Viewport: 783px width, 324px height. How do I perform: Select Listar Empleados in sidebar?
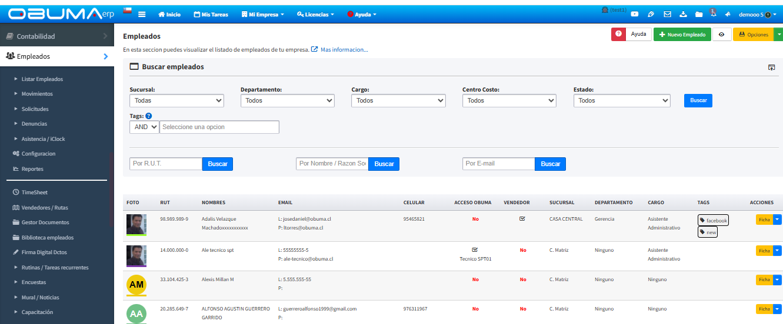coord(42,79)
